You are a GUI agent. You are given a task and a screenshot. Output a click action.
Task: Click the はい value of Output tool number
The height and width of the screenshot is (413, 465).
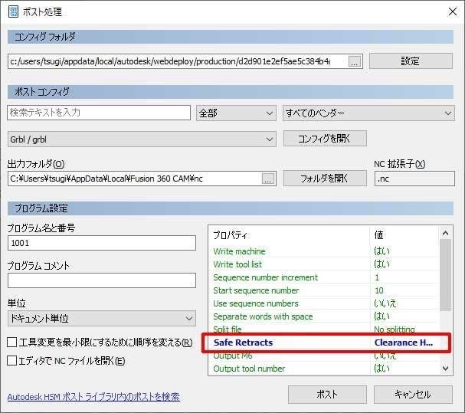click(381, 369)
